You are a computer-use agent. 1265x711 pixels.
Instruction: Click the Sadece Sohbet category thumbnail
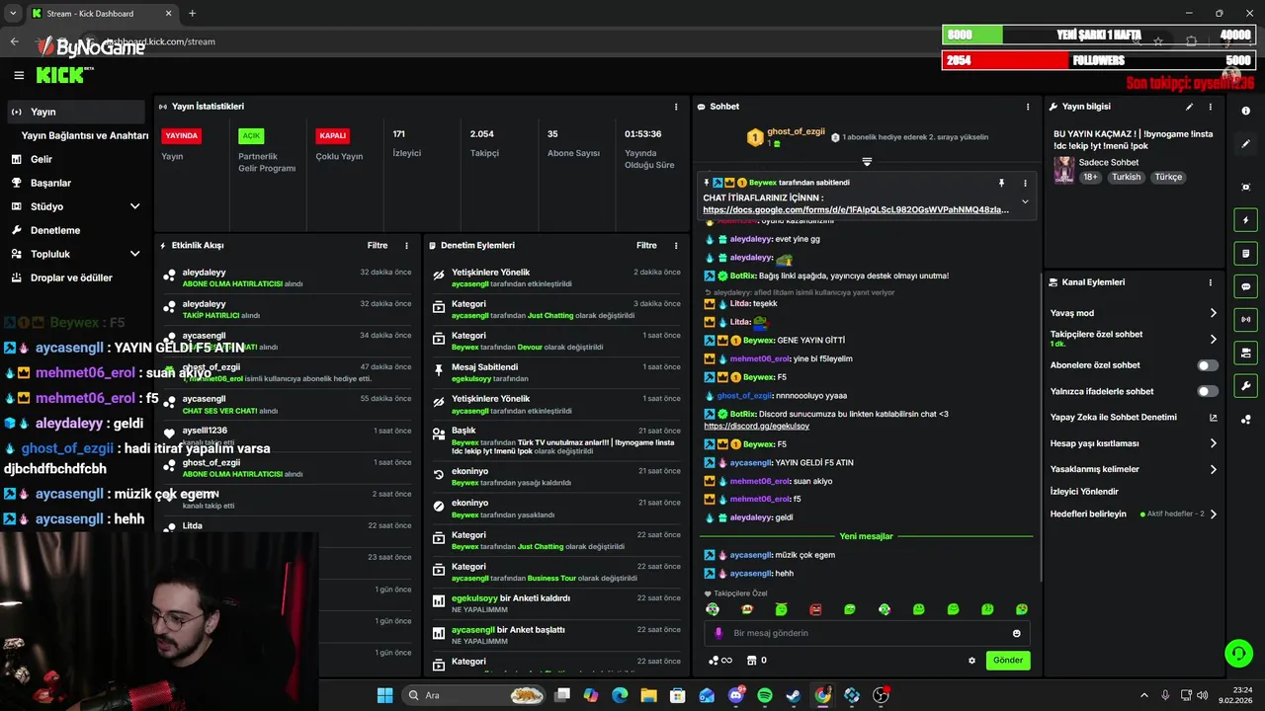pyautogui.click(x=1063, y=169)
